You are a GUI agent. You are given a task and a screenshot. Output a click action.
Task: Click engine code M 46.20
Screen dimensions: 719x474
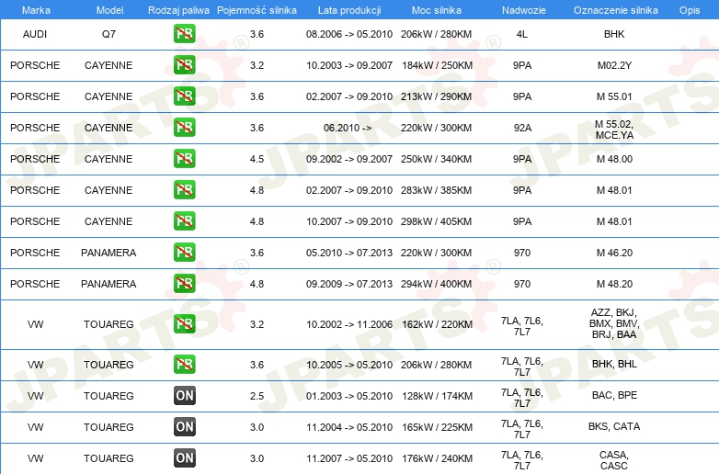pos(614,253)
